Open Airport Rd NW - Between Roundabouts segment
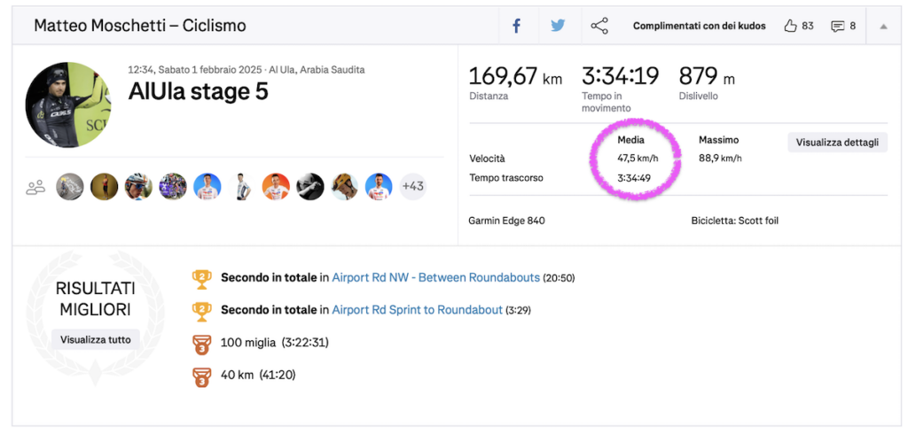 (435, 277)
